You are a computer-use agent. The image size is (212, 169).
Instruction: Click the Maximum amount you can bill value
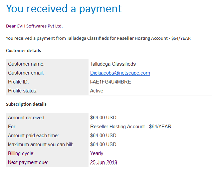(103, 144)
